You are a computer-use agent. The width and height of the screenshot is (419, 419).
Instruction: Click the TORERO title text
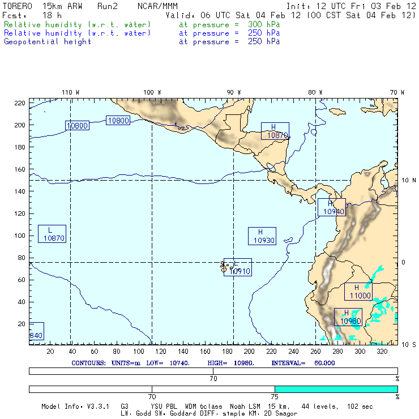18,6
